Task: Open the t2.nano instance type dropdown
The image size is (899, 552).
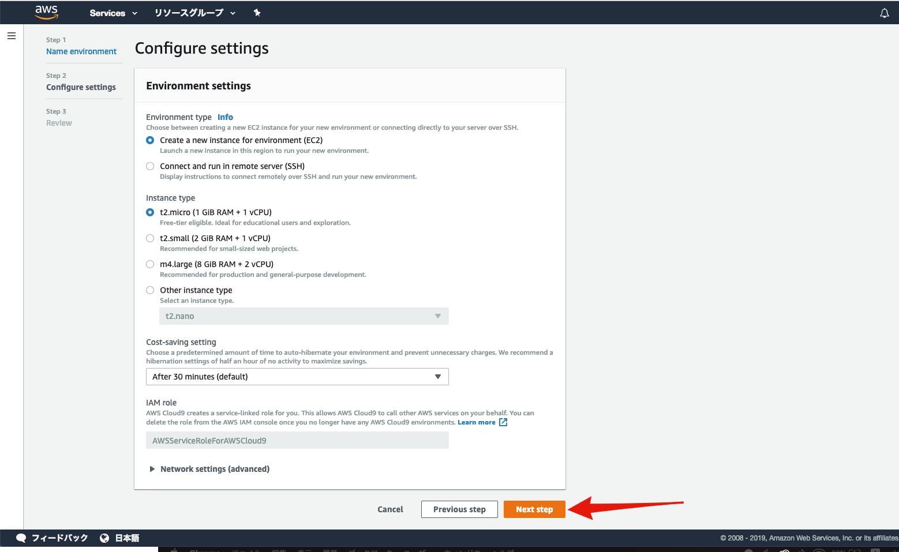Action: point(304,316)
